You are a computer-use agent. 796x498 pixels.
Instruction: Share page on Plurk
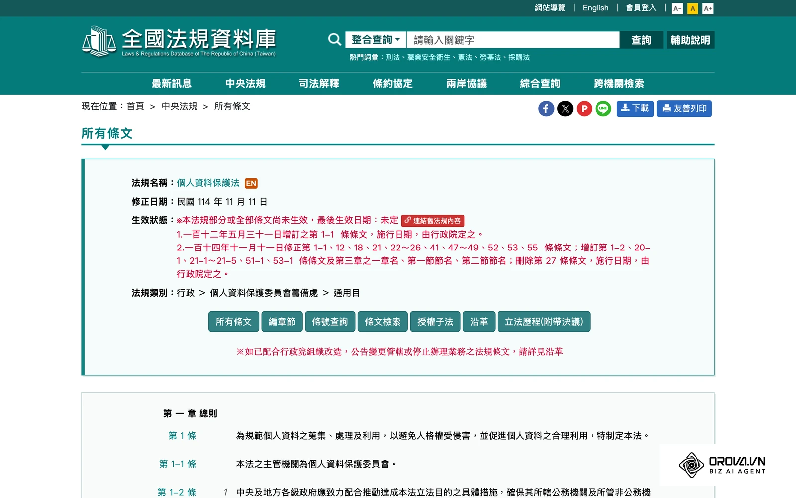coord(584,109)
